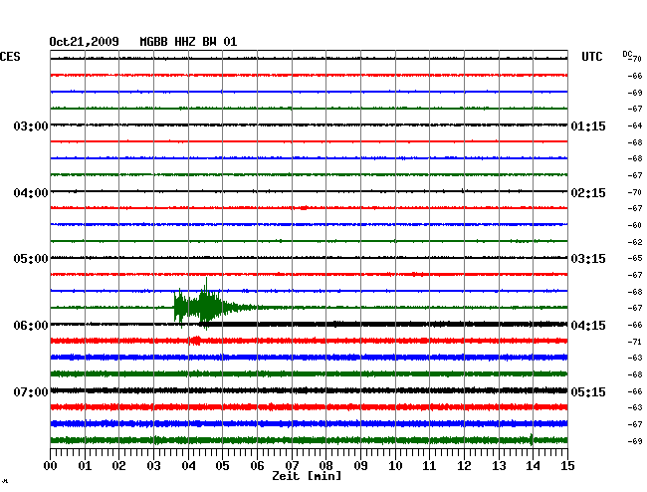Screen dimensions: 647x492
Task: Select minute 01 on the time axis
Action: click(85, 465)
